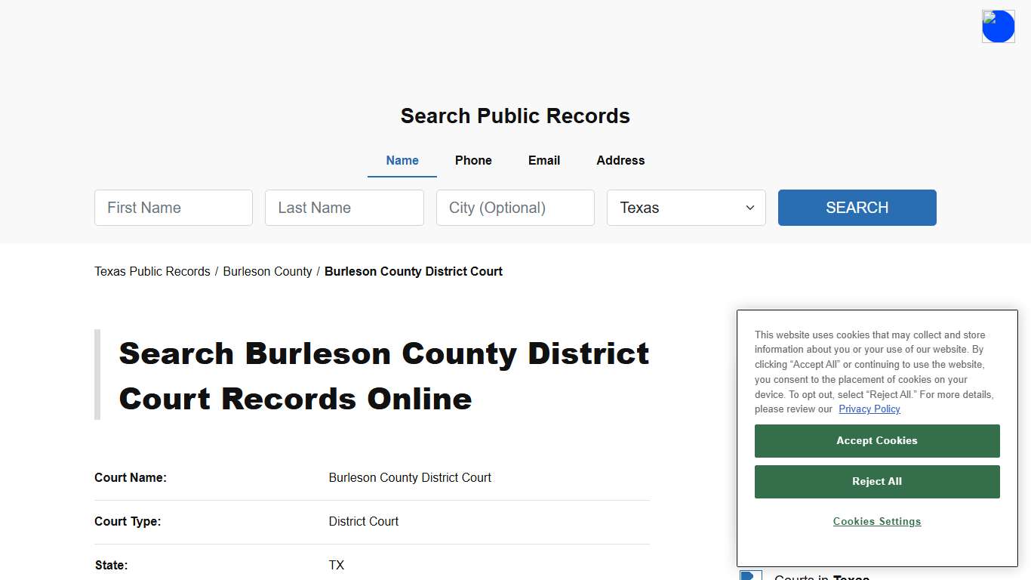This screenshot has height=580, width=1031.
Task: Open the Address search tab
Action: (620, 160)
